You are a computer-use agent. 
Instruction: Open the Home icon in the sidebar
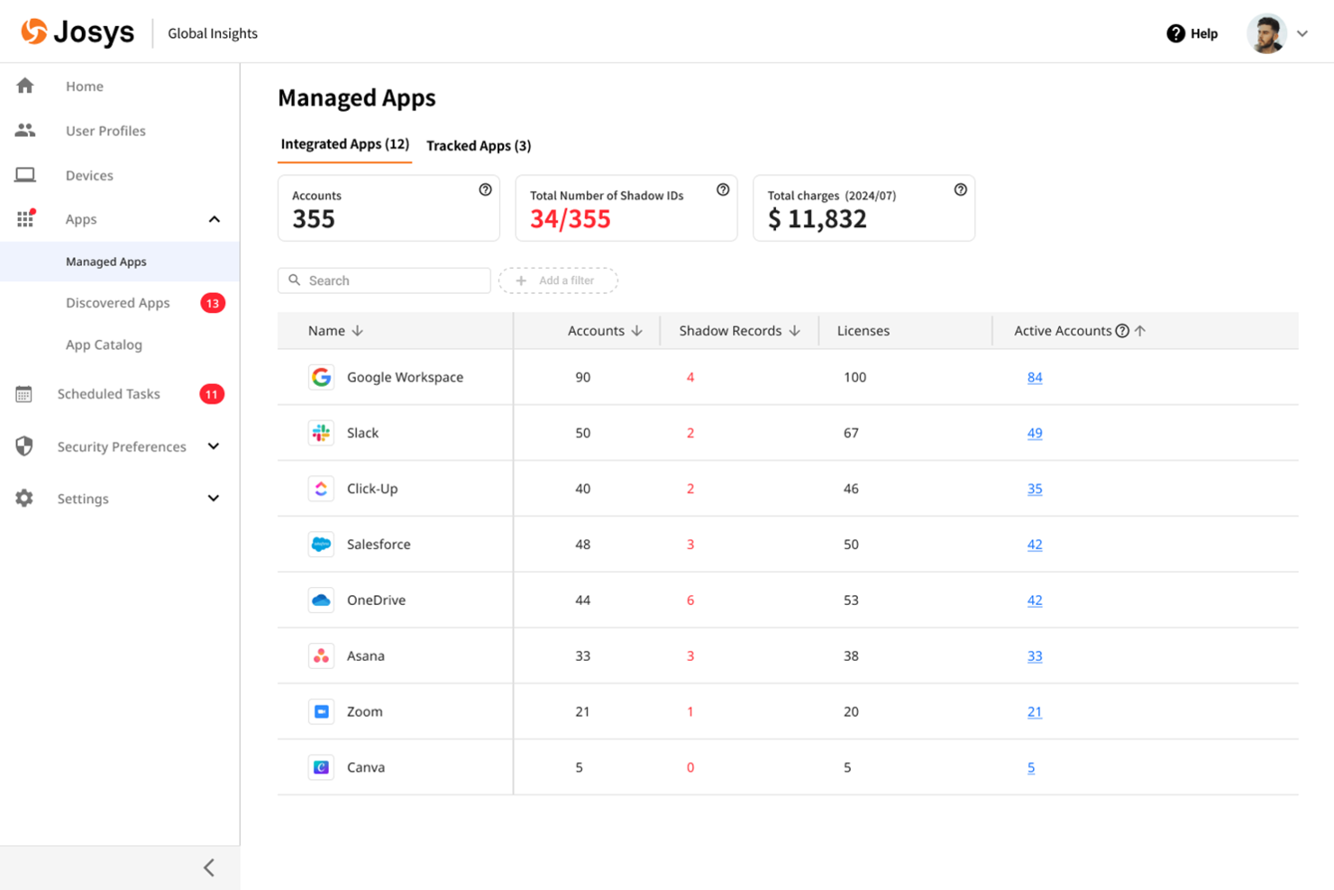point(24,86)
